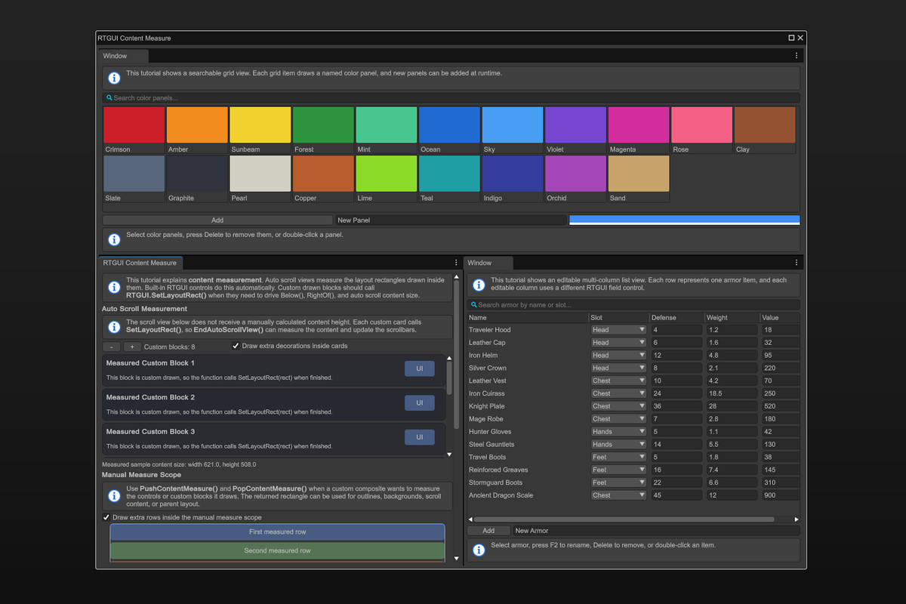Click the search icon in color panels search
Viewport: 906px width, 604px height.
(x=109, y=98)
